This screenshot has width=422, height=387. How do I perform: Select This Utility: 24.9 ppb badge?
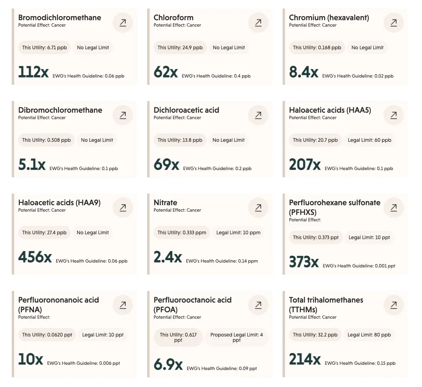pos(180,48)
